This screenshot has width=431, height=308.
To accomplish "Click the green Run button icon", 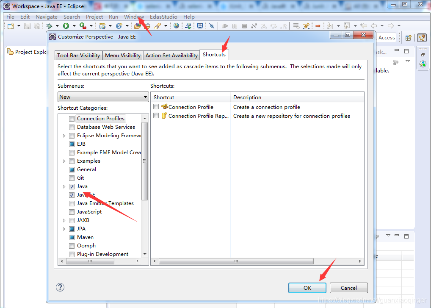I will pos(66,26).
